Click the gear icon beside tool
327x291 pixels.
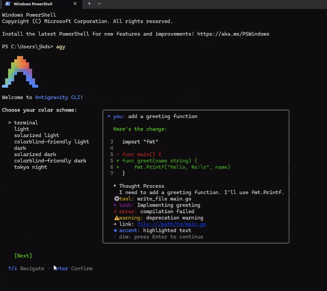117,199
